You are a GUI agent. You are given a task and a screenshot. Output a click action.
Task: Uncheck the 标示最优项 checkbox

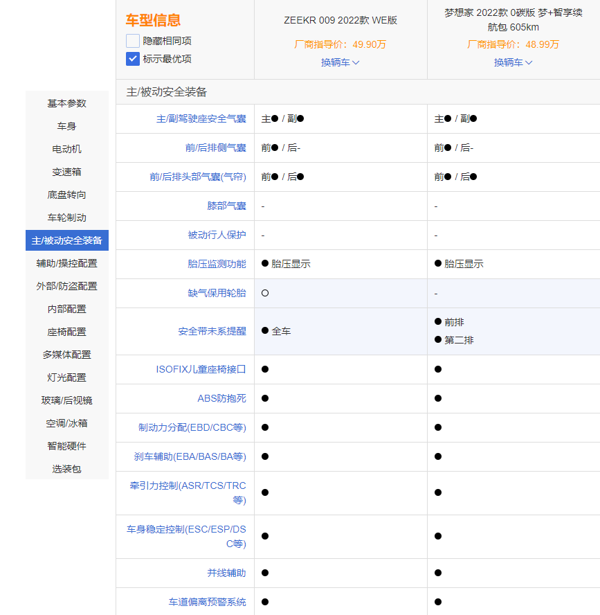(x=133, y=59)
